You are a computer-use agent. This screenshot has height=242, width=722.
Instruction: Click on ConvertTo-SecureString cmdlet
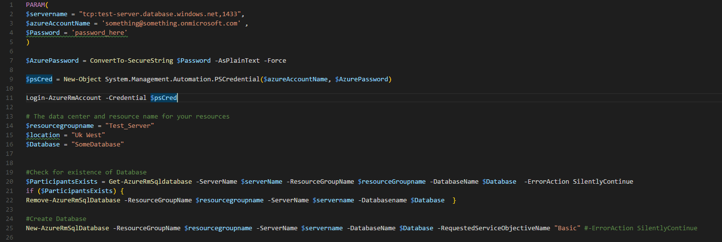pyautogui.click(x=131, y=61)
